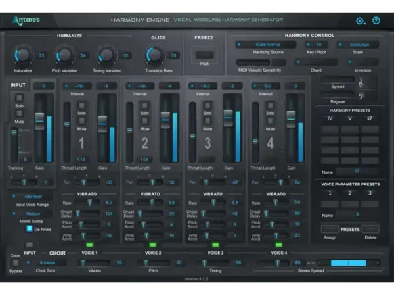Mute harmony voice 3
The height and width of the screenshot is (296, 394).
208,121
